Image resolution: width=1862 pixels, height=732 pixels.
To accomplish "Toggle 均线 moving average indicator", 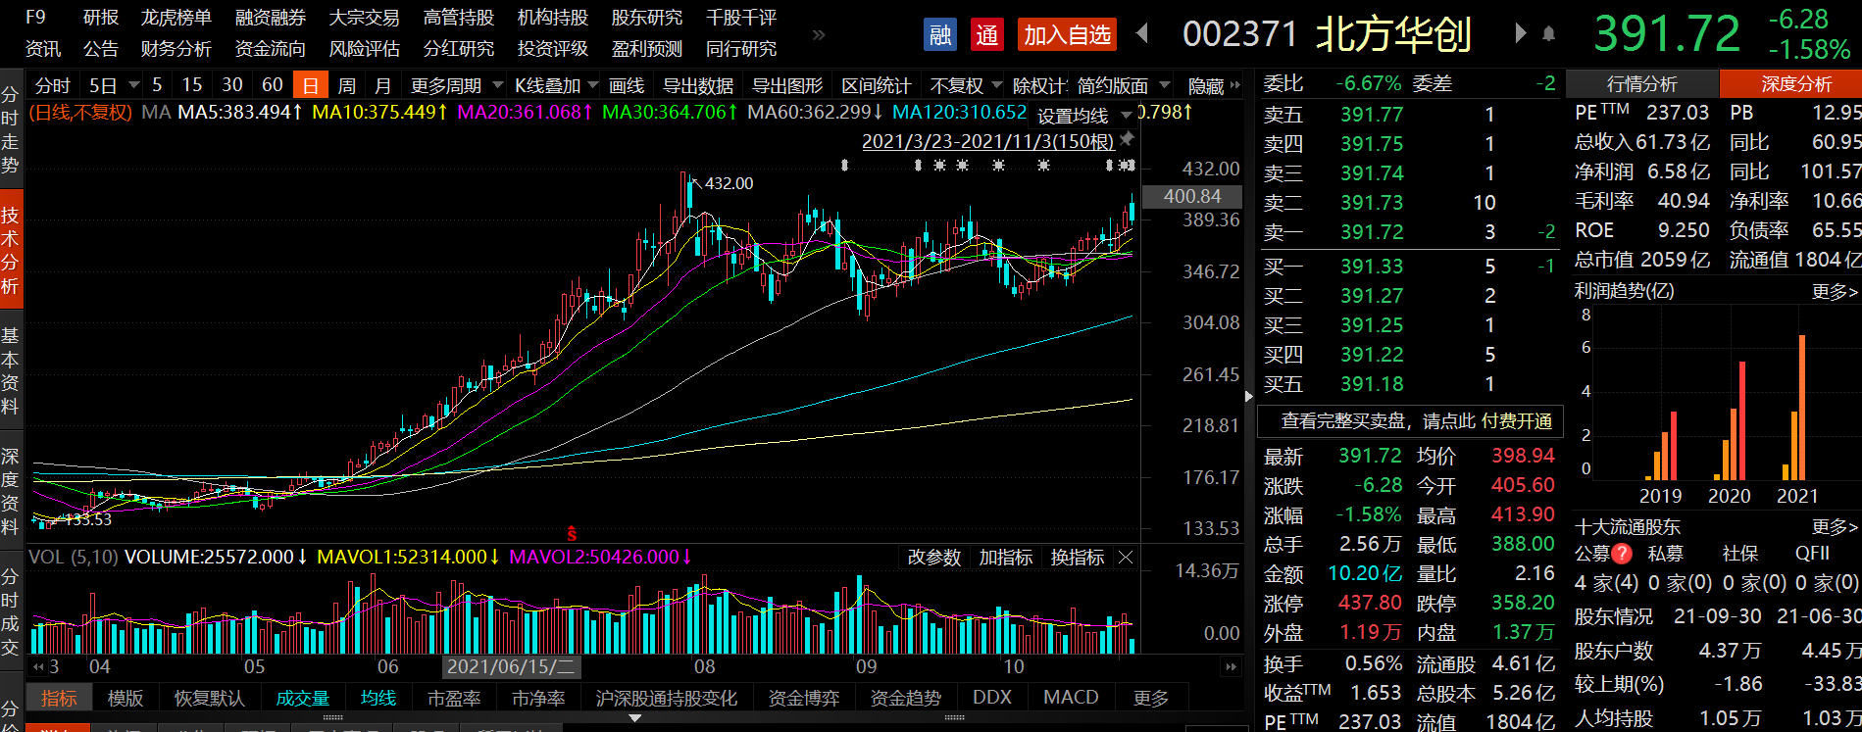I will click(377, 698).
